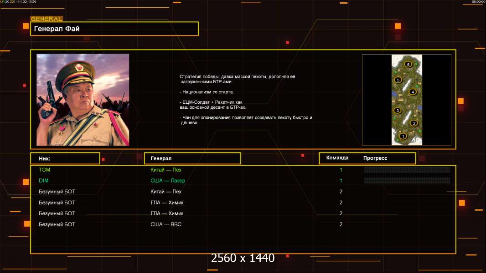Click the "Генерал" column header
The image size is (486, 273).
click(192, 158)
